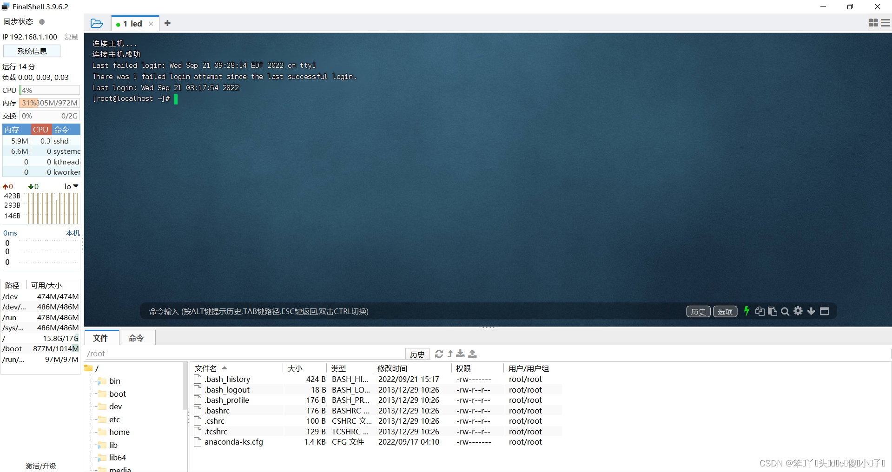Copy terminal selection with the copy icon
Screen dimensions: 892x472
click(x=760, y=311)
